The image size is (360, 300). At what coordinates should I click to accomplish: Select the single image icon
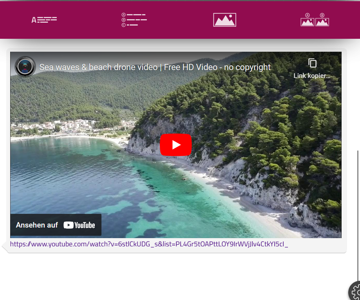pyautogui.click(x=224, y=20)
